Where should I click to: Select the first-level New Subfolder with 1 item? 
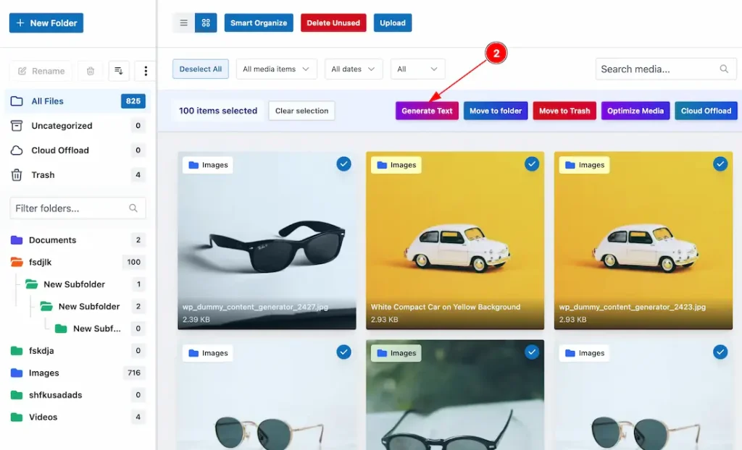pyautogui.click(x=86, y=284)
